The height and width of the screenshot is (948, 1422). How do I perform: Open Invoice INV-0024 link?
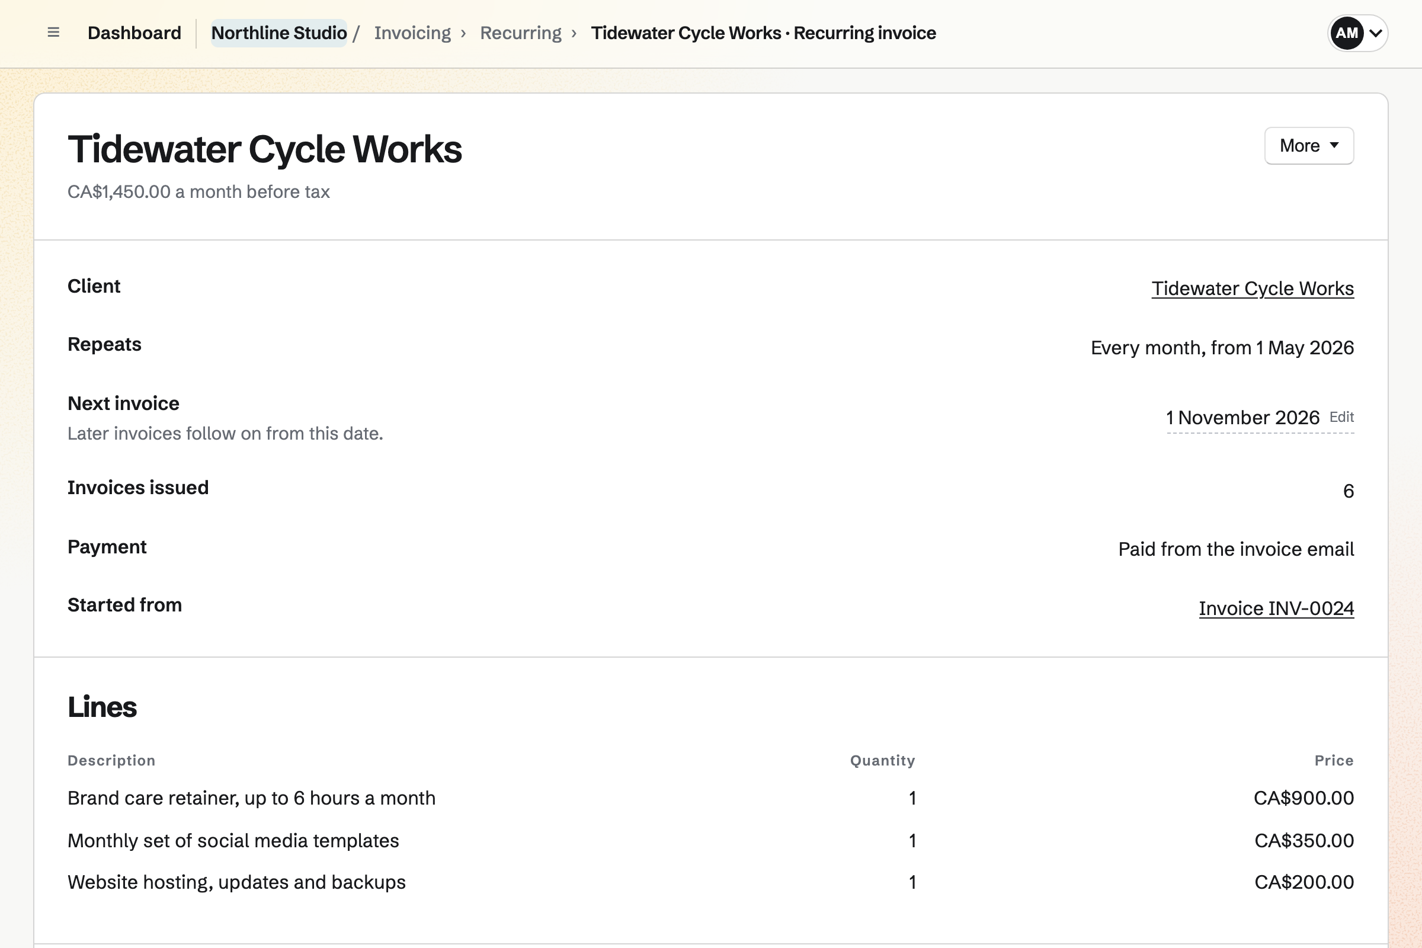click(x=1276, y=608)
